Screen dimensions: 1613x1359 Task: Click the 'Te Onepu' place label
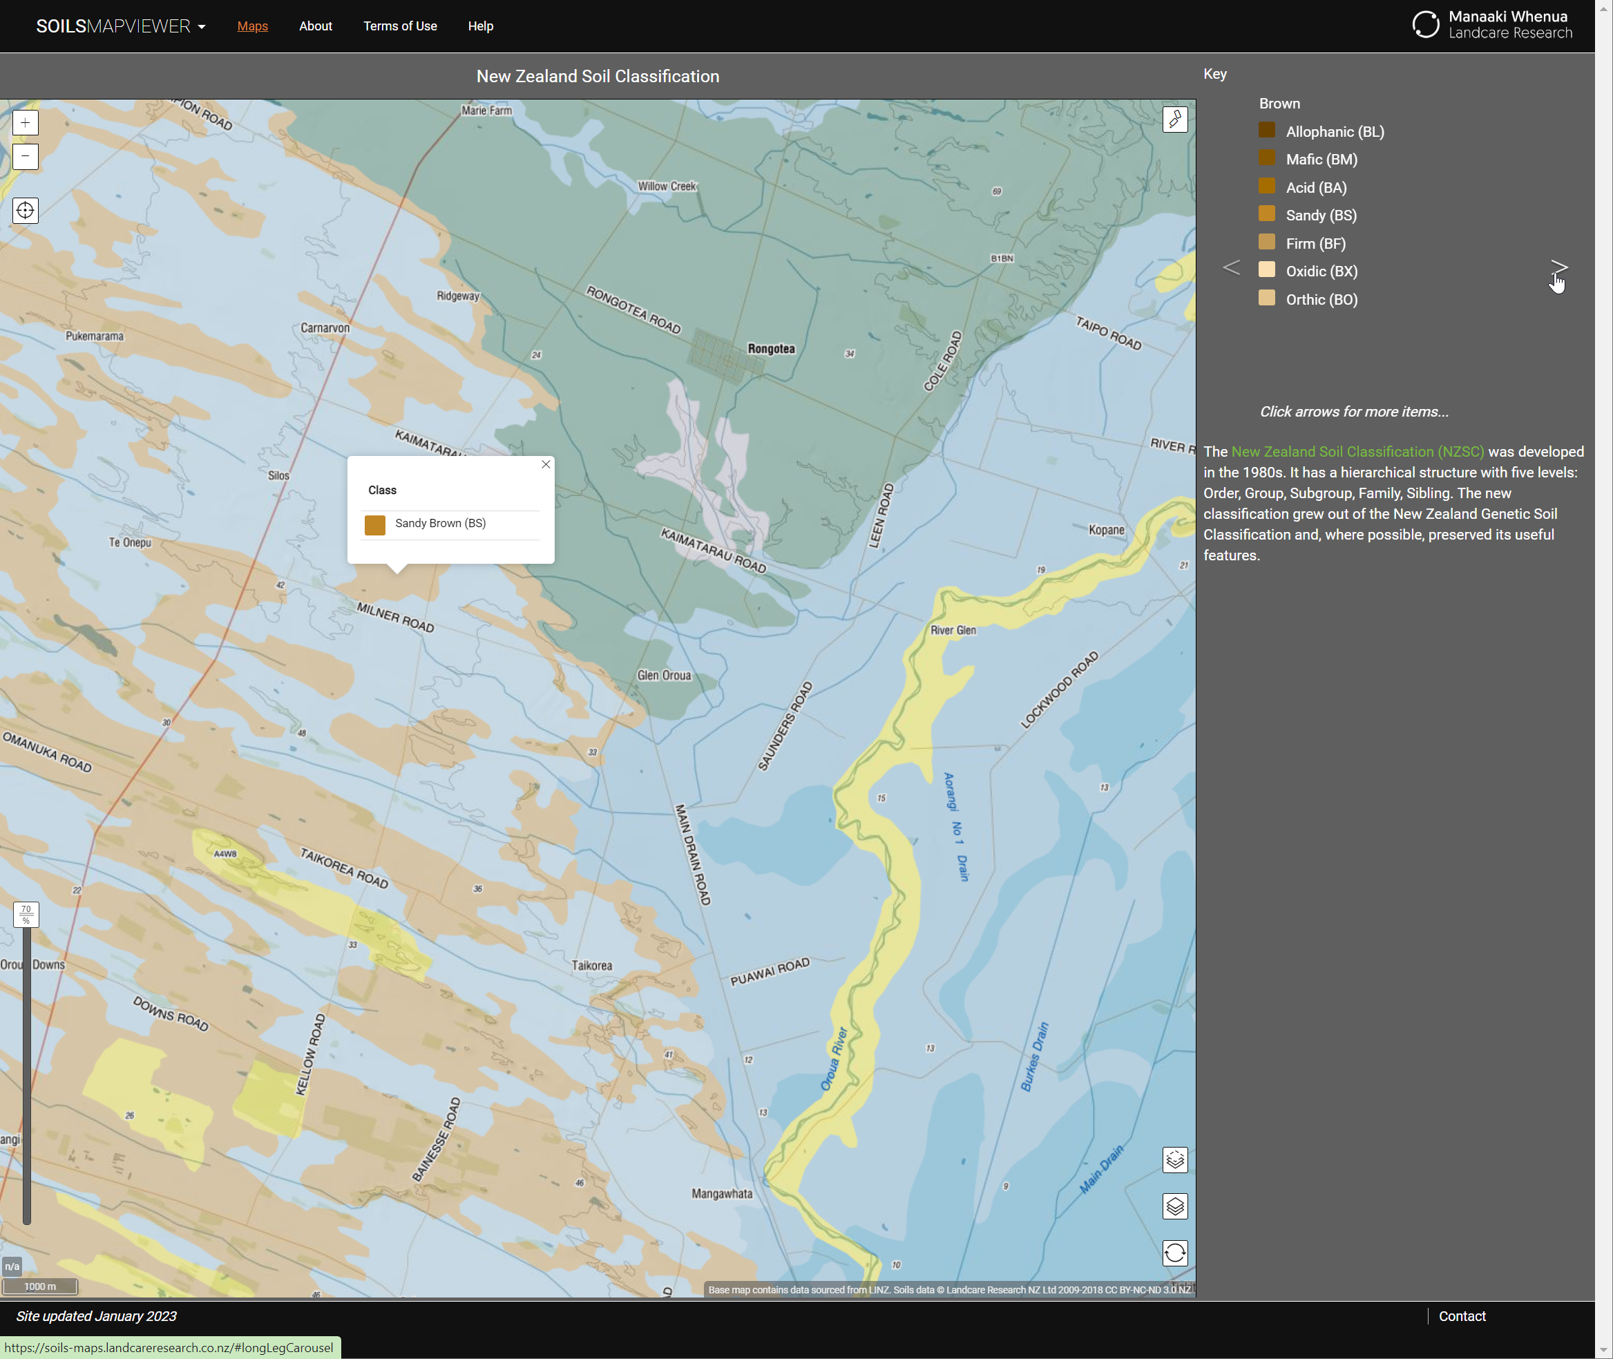pos(130,542)
